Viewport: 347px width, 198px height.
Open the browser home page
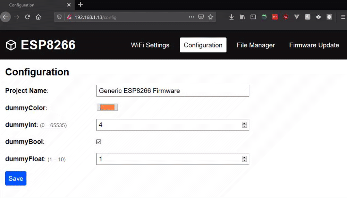click(38, 17)
